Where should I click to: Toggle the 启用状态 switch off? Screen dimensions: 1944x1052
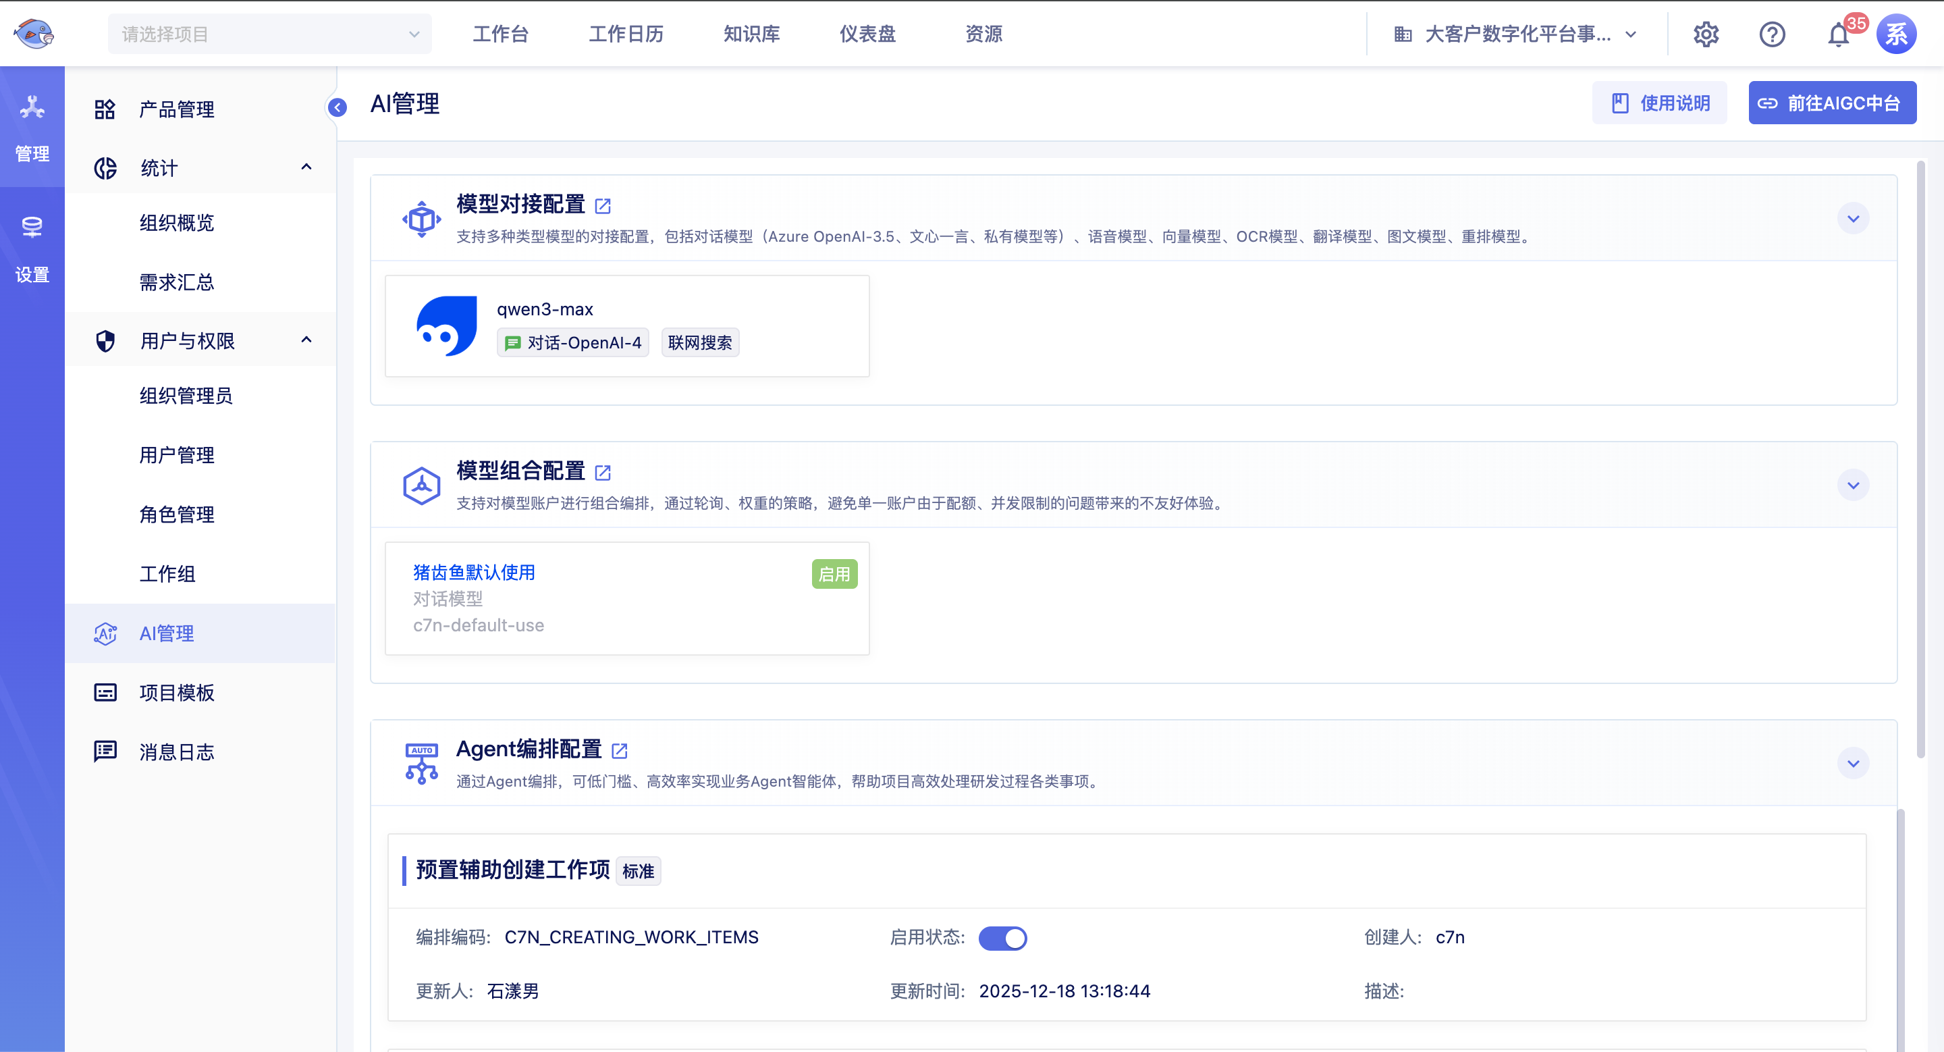pyautogui.click(x=1002, y=938)
